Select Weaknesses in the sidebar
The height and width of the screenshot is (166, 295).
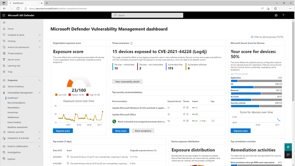[x=13, y=117]
